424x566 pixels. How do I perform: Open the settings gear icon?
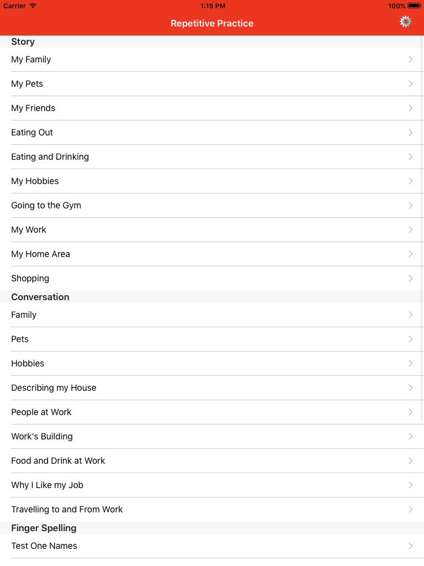point(406,22)
